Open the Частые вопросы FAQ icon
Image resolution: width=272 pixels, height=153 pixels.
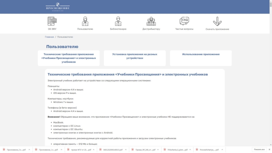click(x=184, y=21)
